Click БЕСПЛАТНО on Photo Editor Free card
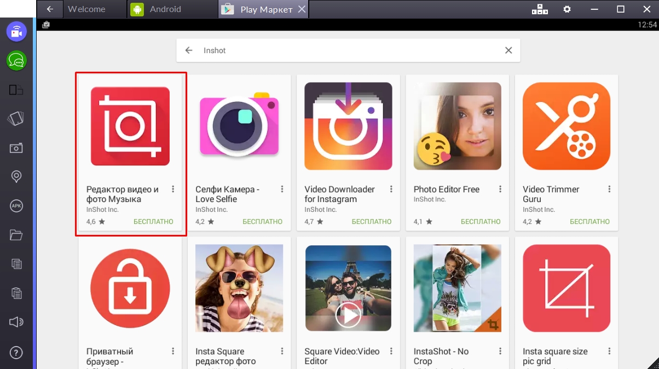This screenshot has width=659, height=369. point(481,222)
